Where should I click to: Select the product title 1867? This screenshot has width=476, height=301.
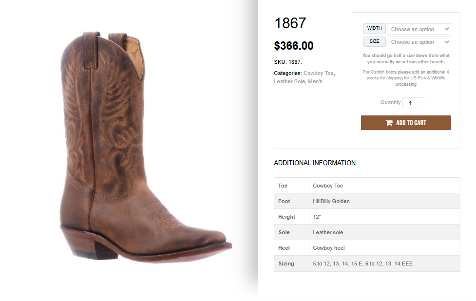[290, 23]
